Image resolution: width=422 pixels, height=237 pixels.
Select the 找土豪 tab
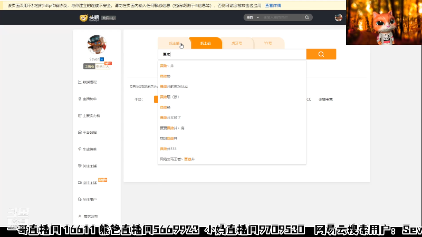pyautogui.click(x=206, y=43)
